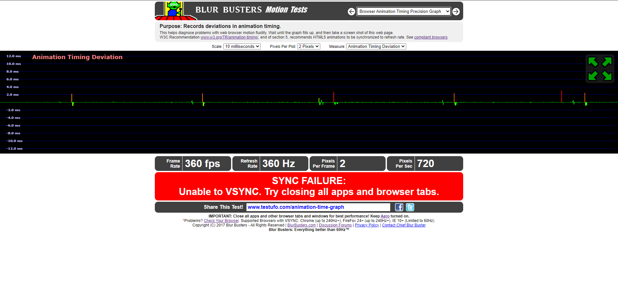Open the test selection dropdown
Viewport: 618px width, 301px height.
point(404,12)
